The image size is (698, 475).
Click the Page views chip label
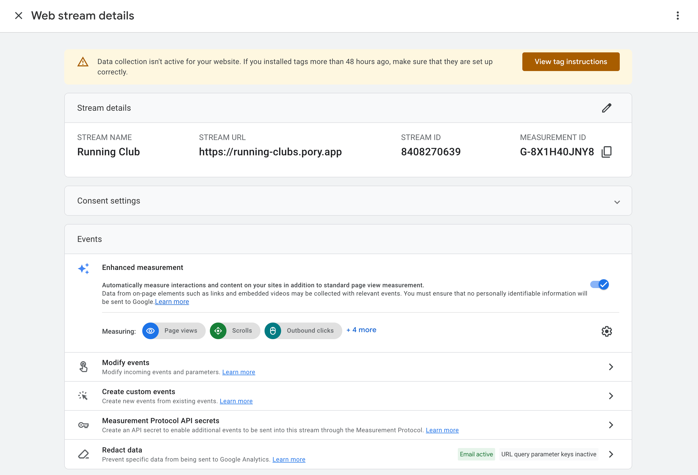click(x=181, y=330)
